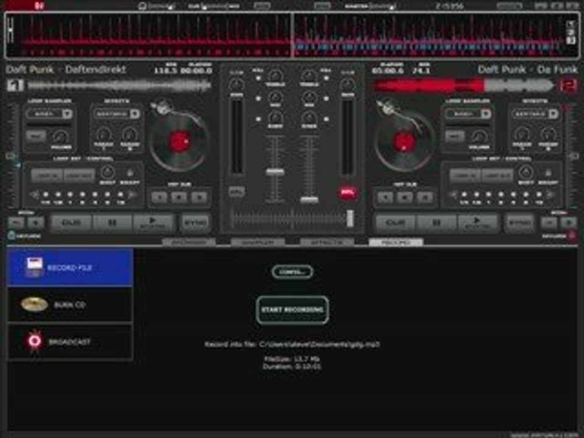
Task: Toggle left channel treble kill switch
Action: [x=258, y=78]
